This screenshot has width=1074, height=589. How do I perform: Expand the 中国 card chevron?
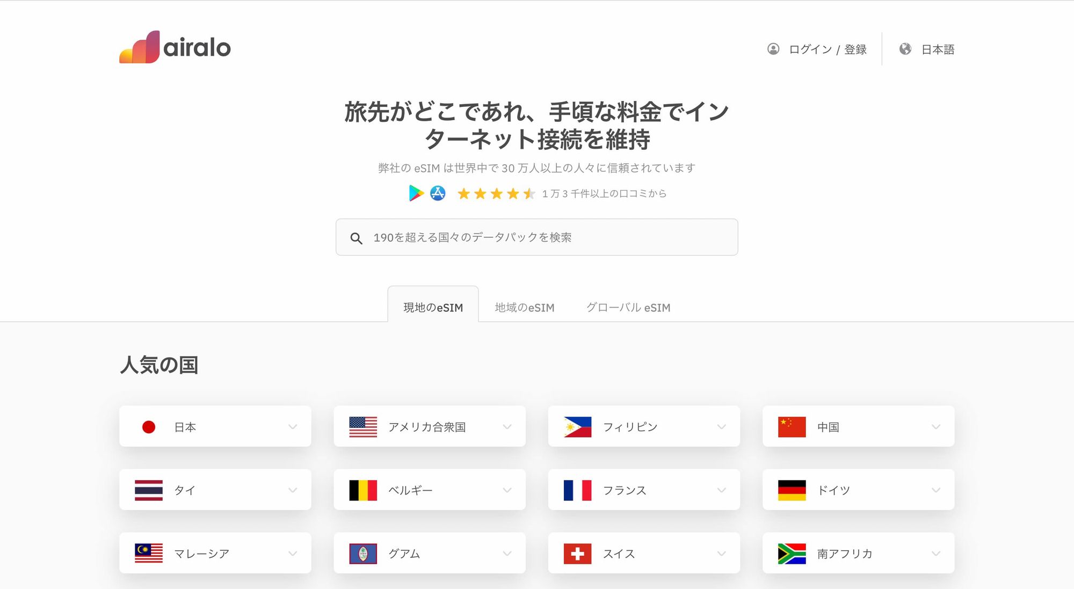coord(936,427)
